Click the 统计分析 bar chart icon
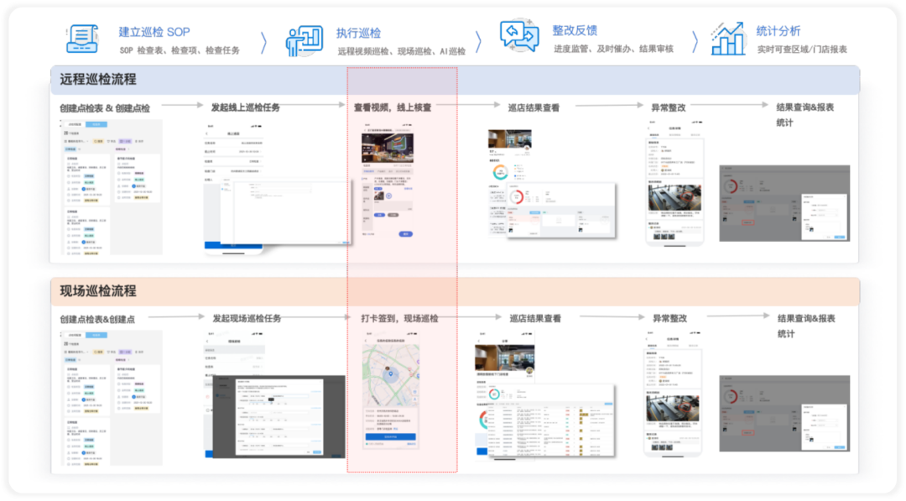Image resolution: width=906 pixels, height=501 pixels. pos(727,39)
